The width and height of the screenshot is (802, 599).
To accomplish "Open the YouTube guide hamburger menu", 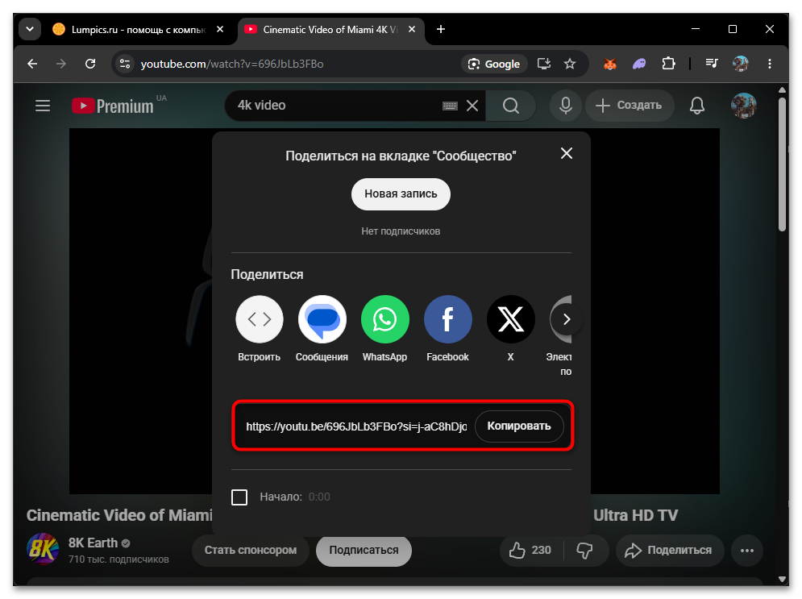I will [43, 106].
